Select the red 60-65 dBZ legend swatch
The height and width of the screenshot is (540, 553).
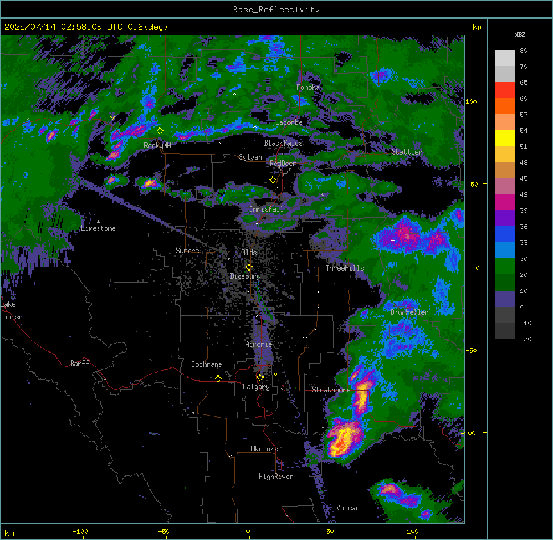tap(504, 90)
